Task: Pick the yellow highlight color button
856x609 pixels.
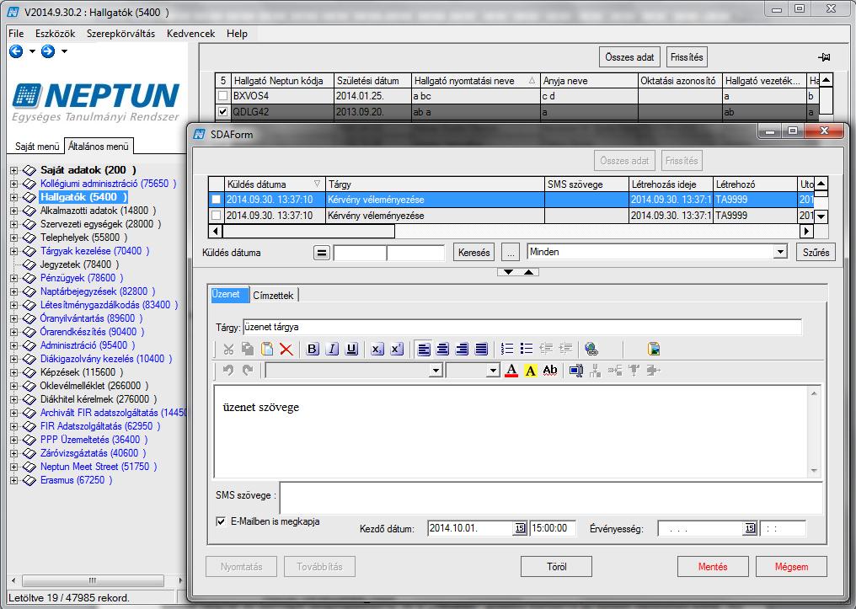Action: point(531,371)
